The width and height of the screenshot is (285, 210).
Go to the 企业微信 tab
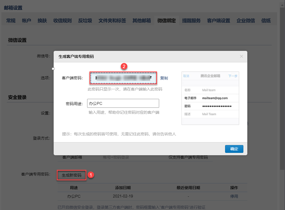pos(245,21)
